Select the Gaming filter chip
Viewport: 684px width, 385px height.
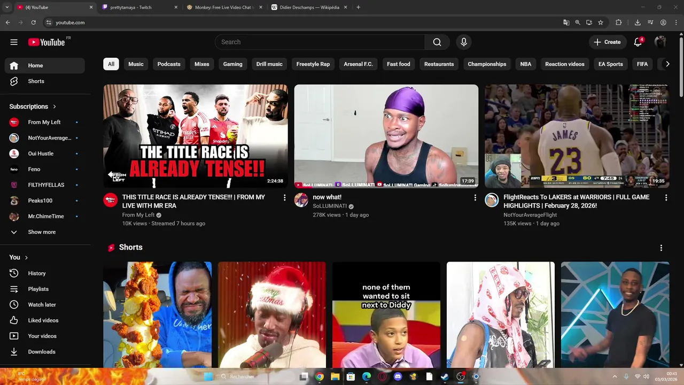(x=232, y=64)
